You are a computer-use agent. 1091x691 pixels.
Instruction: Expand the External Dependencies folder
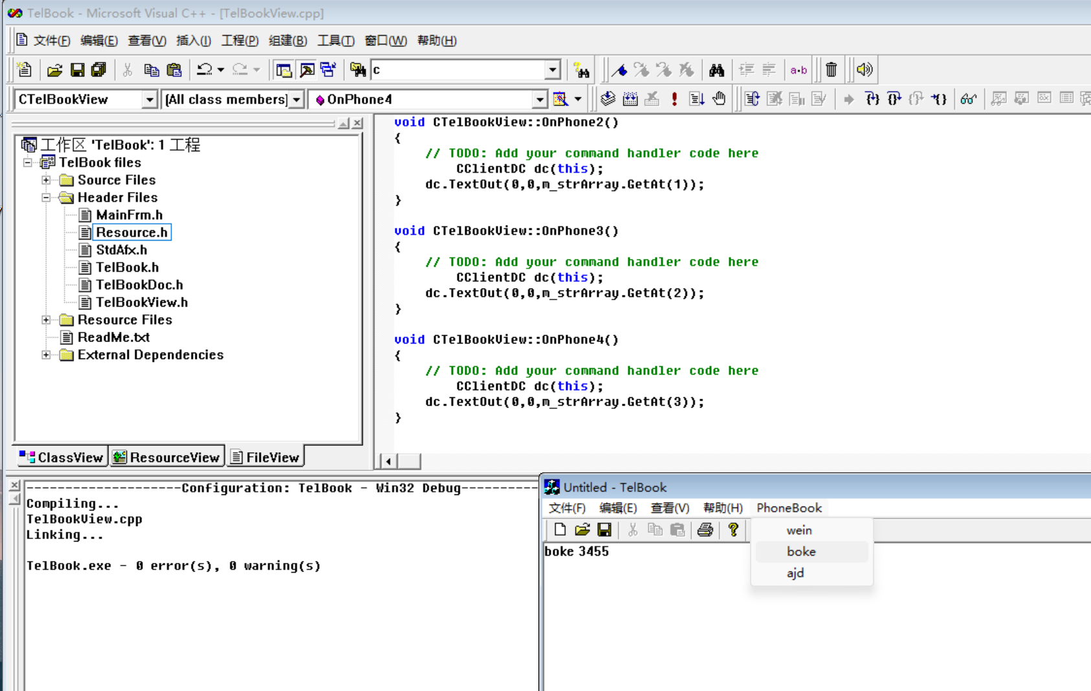point(46,355)
